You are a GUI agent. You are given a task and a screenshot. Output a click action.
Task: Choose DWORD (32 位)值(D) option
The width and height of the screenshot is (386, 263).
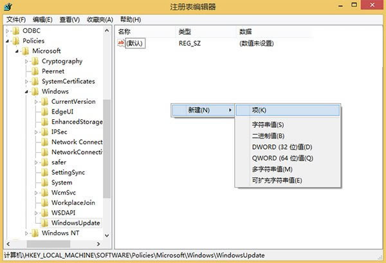tap(288, 147)
